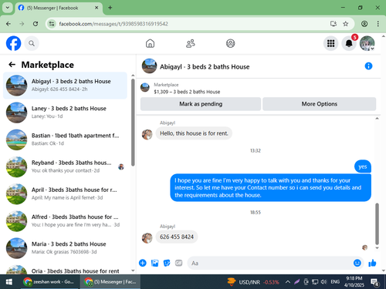Screen dimensions: 386x289
Task: Go back from Marketplace with arrow
Action: click(x=12, y=65)
